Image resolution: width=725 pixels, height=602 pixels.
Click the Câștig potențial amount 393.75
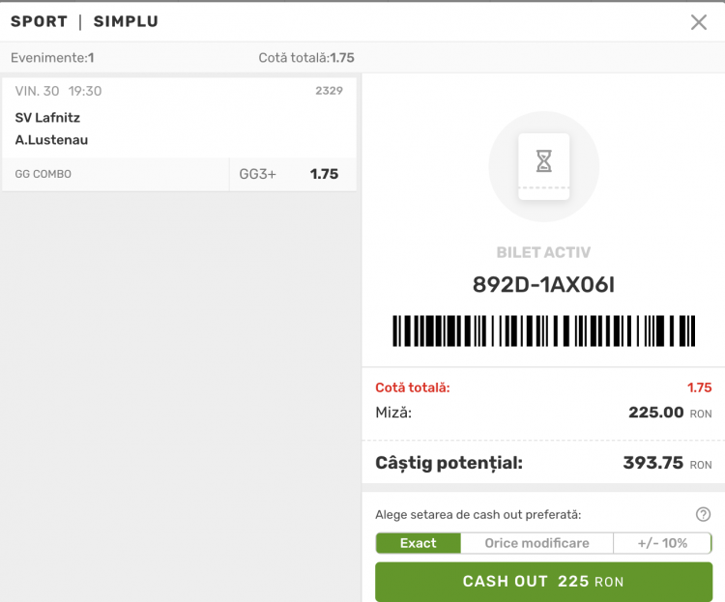[653, 463]
